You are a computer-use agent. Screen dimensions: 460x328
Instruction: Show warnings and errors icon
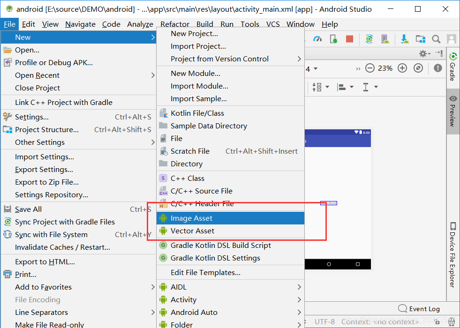[x=437, y=68]
